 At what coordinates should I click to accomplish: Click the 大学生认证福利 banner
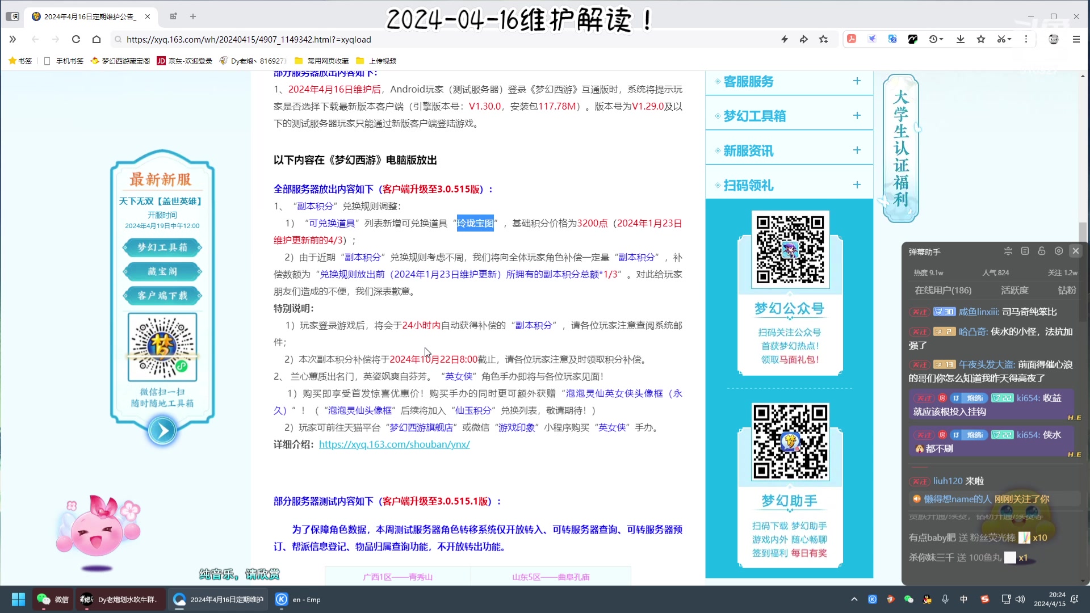pos(901,148)
